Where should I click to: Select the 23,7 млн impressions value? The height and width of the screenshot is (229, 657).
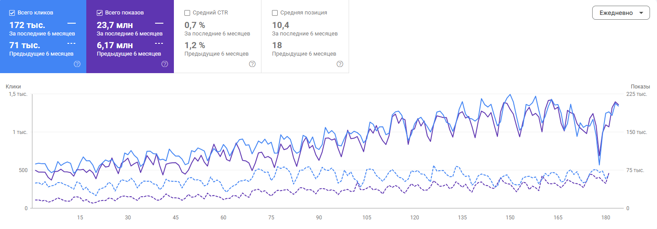pos(115,25)
